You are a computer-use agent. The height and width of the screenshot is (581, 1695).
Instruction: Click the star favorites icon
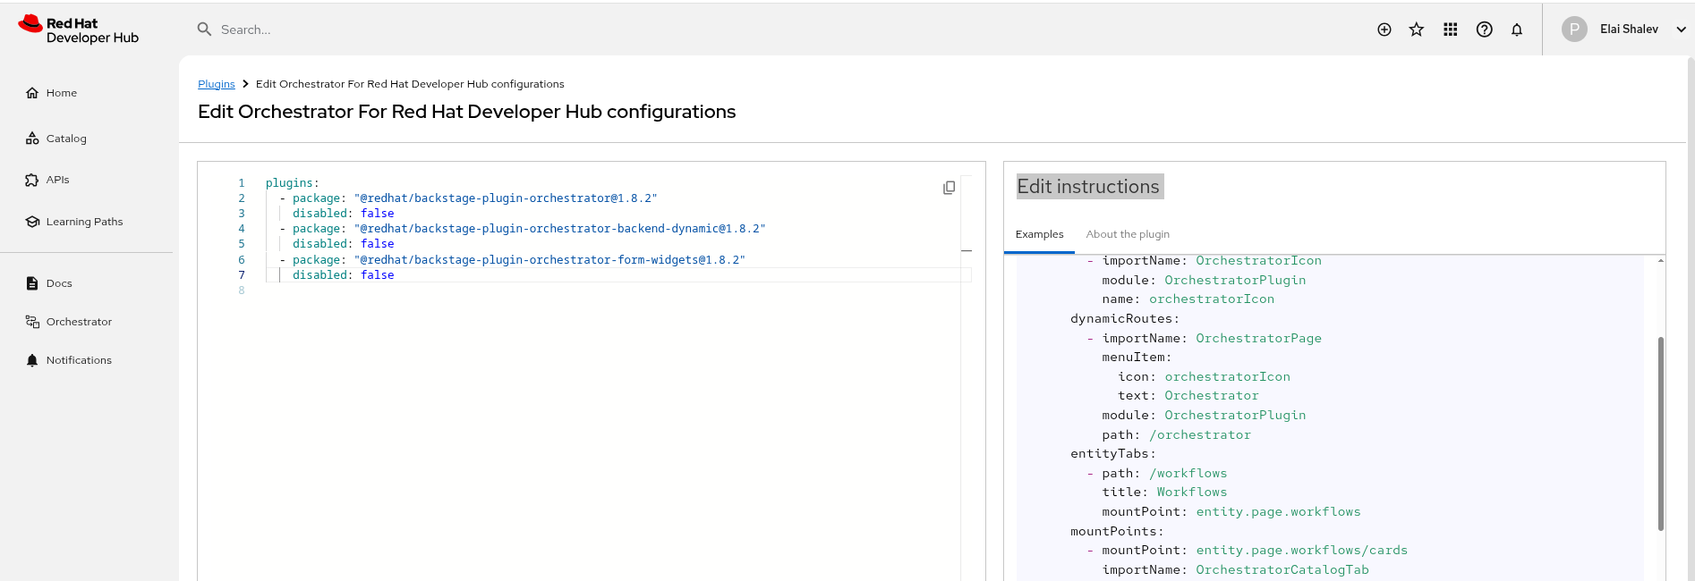(x=1417, y=29)
